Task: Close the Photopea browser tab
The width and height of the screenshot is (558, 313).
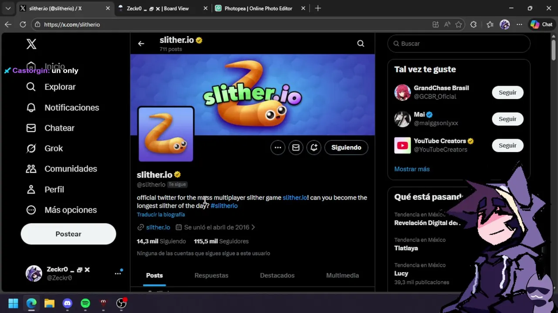Action: point(303,8)
